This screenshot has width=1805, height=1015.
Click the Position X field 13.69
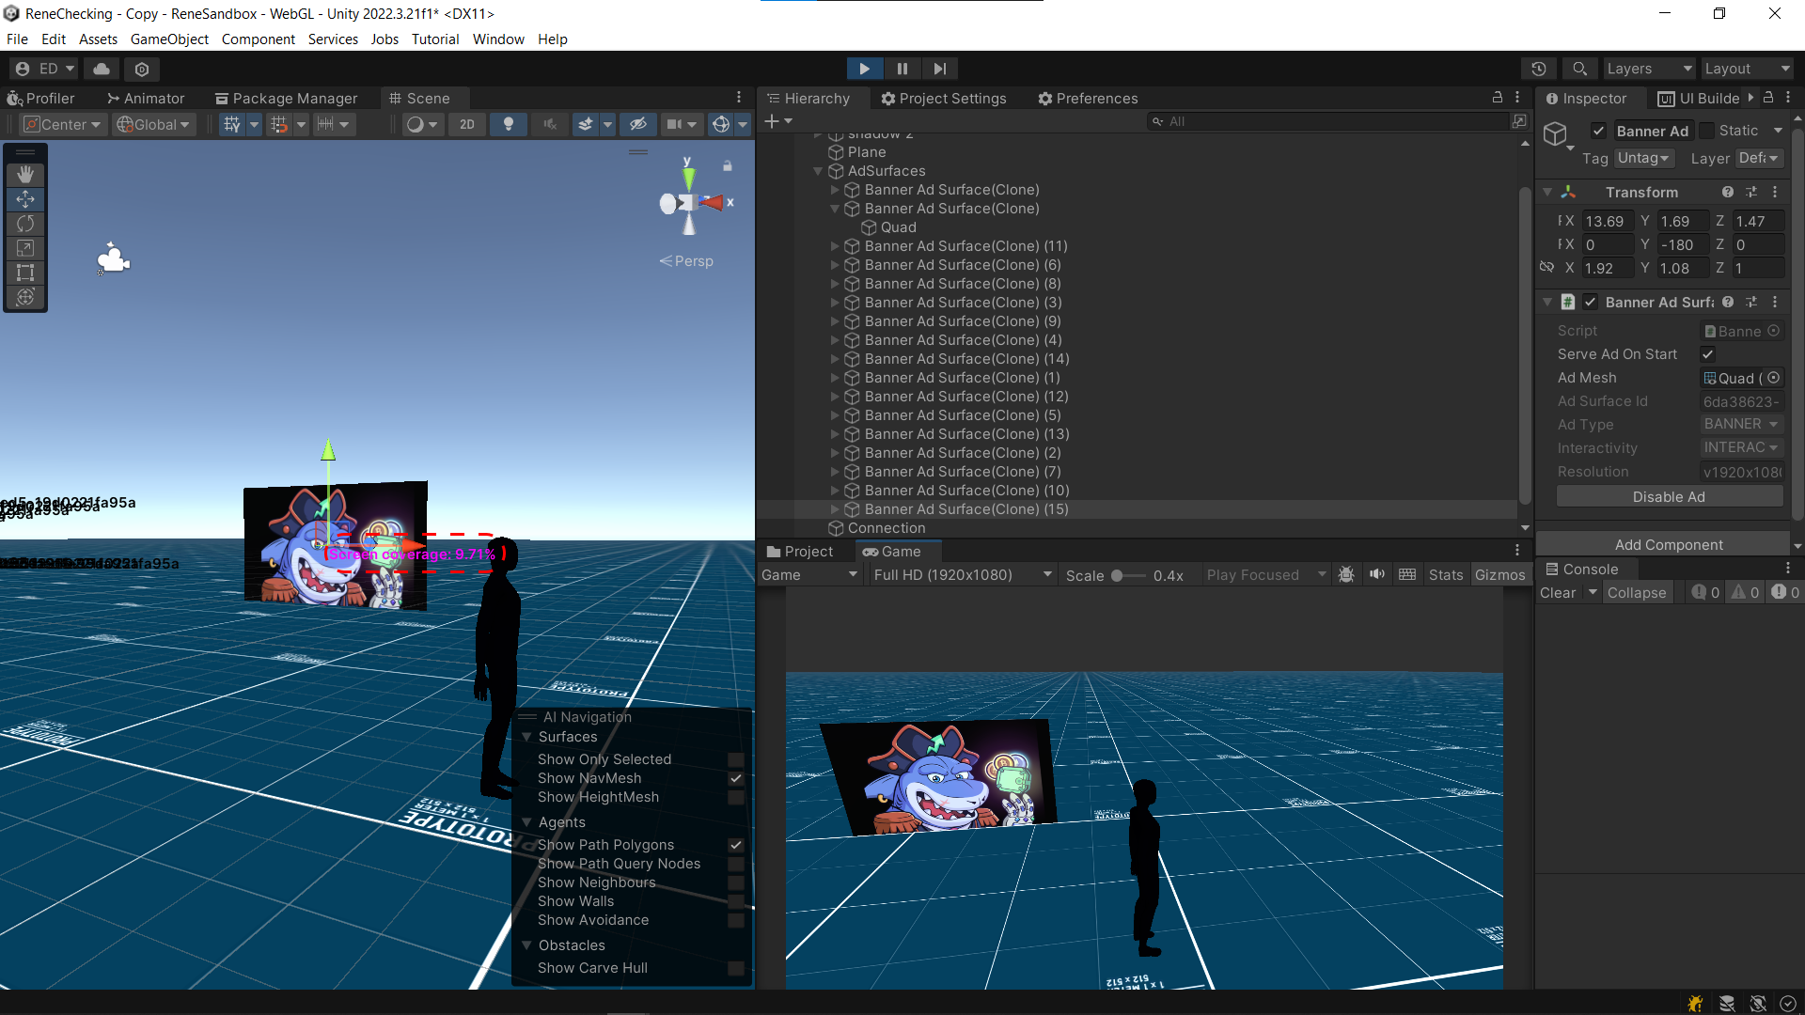pos(1609,221)
